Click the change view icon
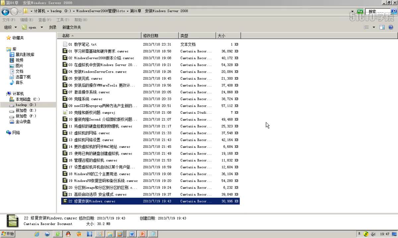 (x=366, y=27)
